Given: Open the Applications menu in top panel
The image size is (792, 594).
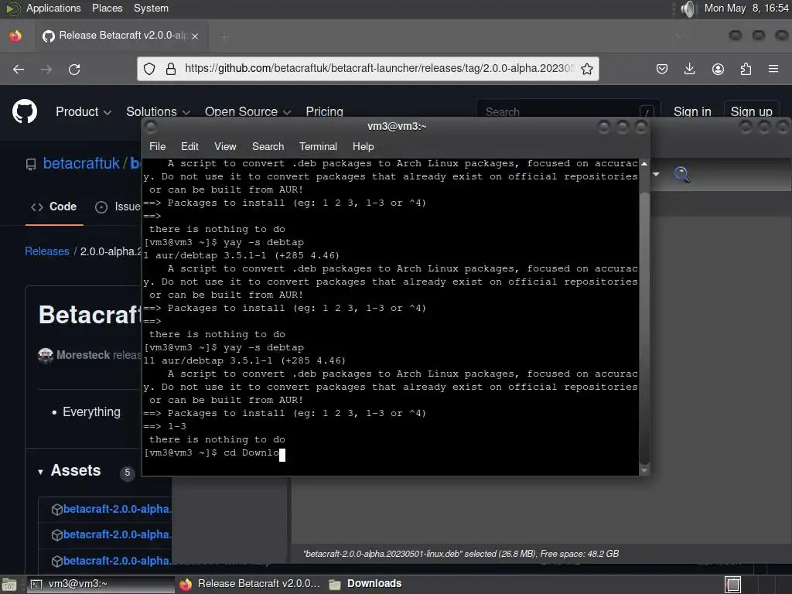Looking at the screenshot, I should (53, 8).
